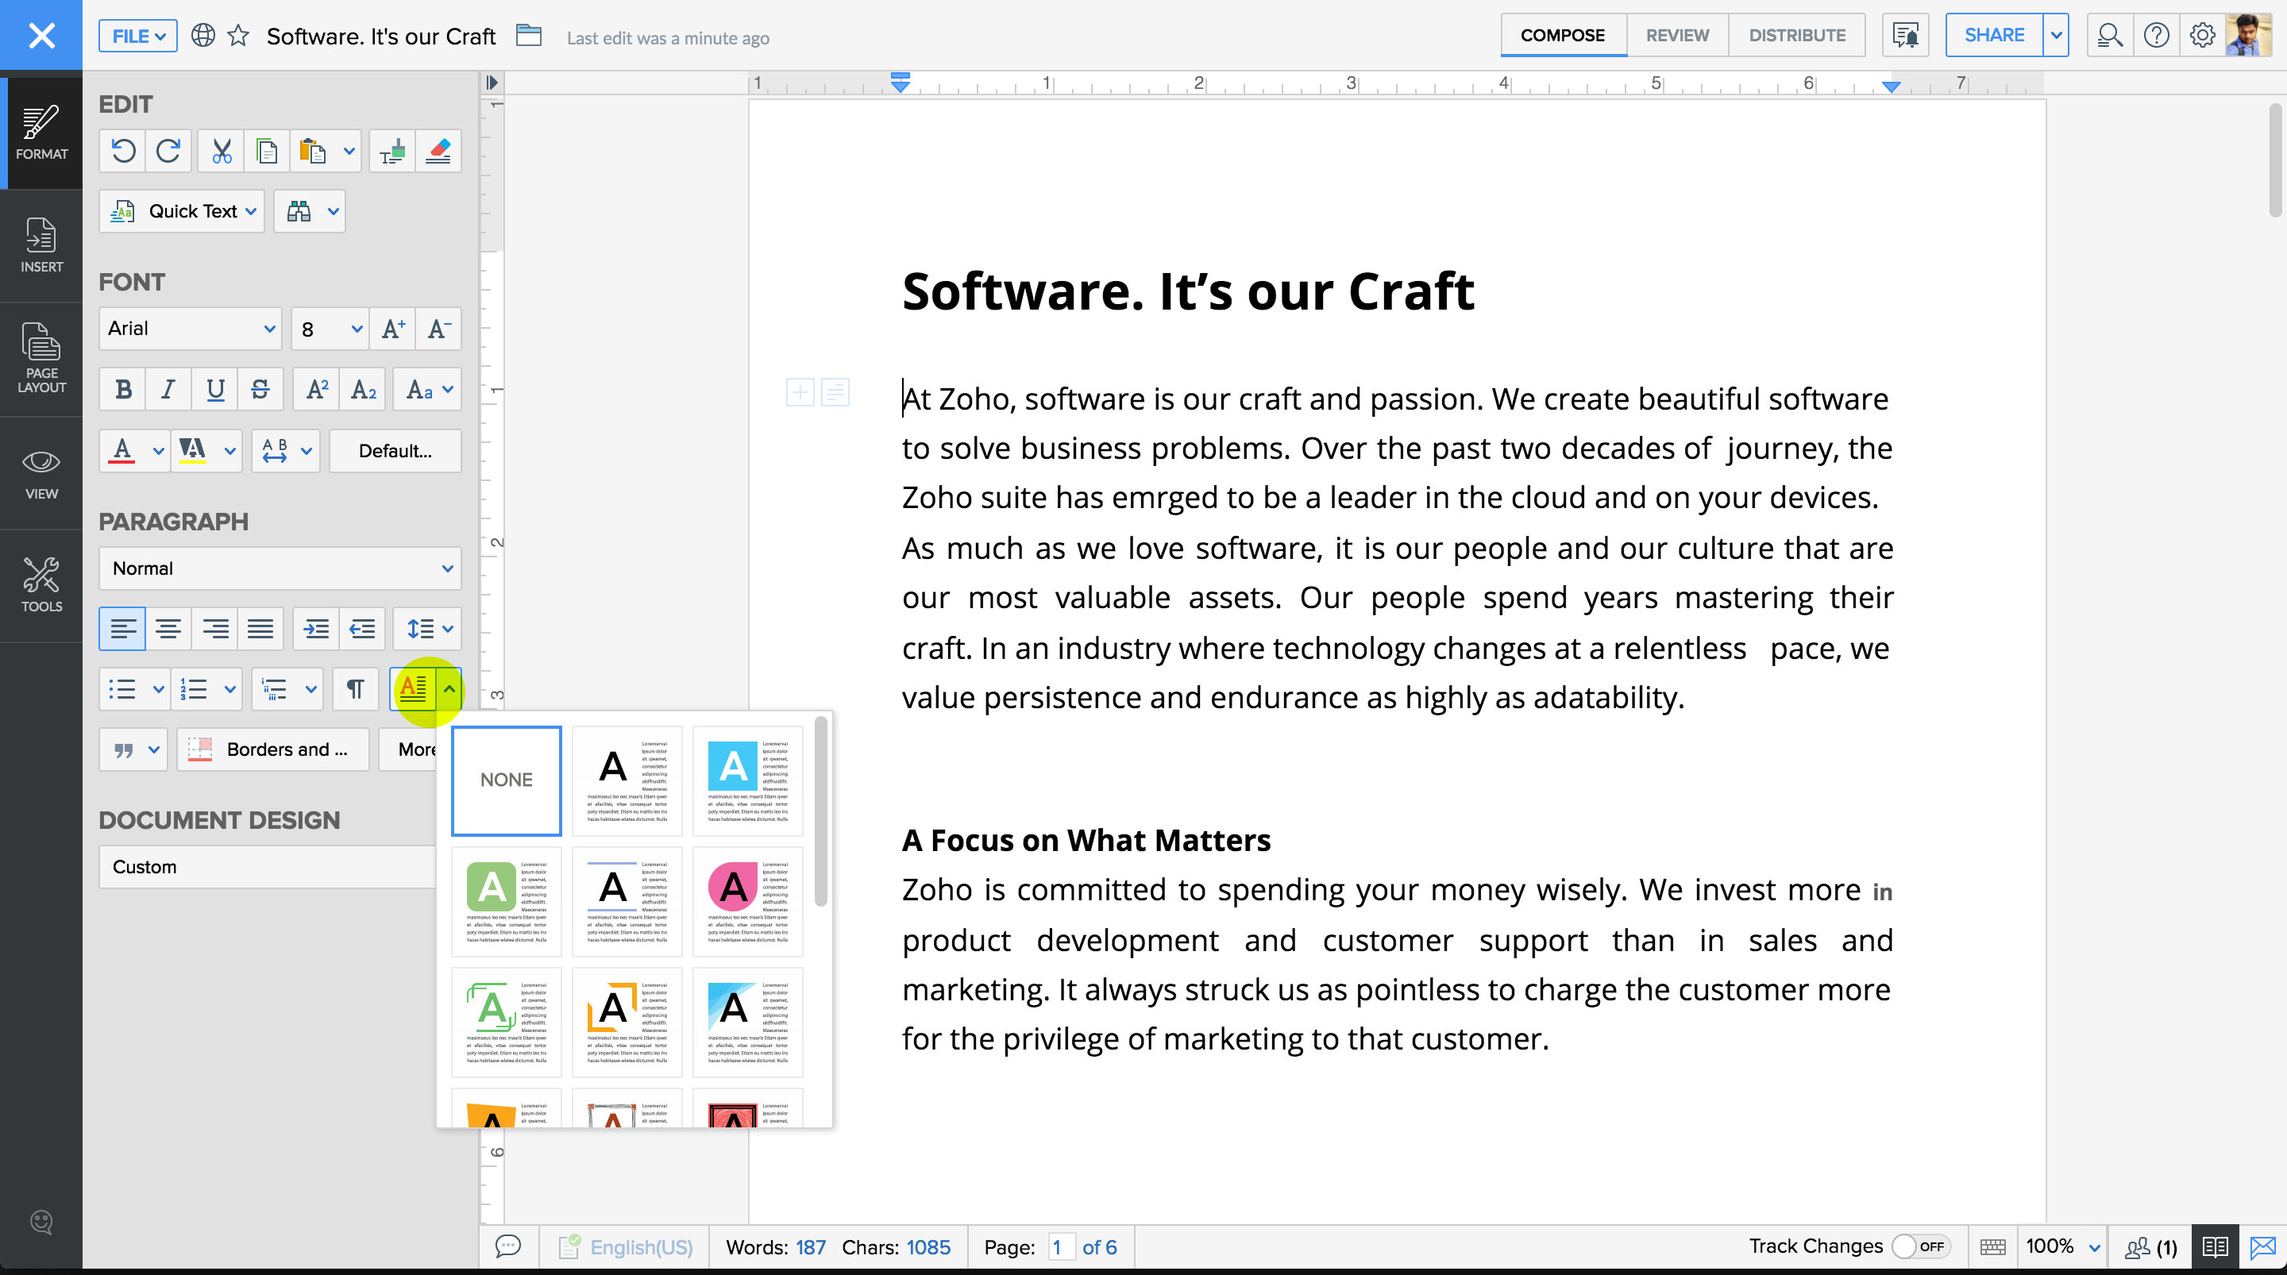This screenshot has width=2287, height=1275.
Task: Click the Format Painter icon
Action: pyautogui.click(x=392, y=151)
